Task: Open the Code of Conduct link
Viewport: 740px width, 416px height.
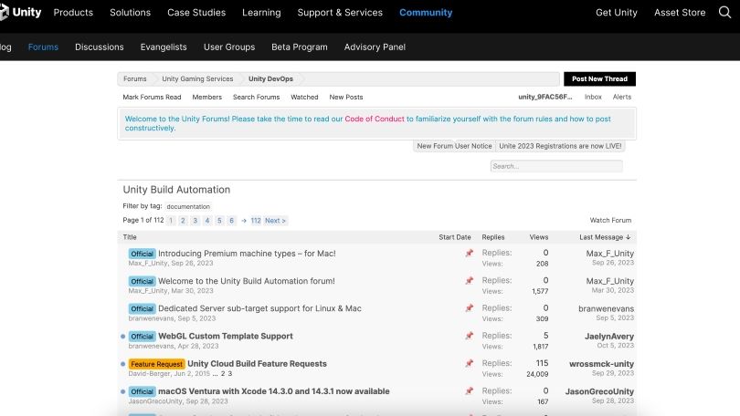Action: click(374, 120)
